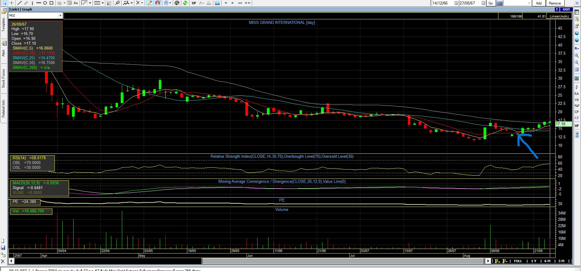Select the Aa text annotation tool
Viewport: 581px width, 271px height.
click(x=76, y=3)
